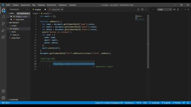
Task: Collapse the scripts folder
Action: click(10, 26)
